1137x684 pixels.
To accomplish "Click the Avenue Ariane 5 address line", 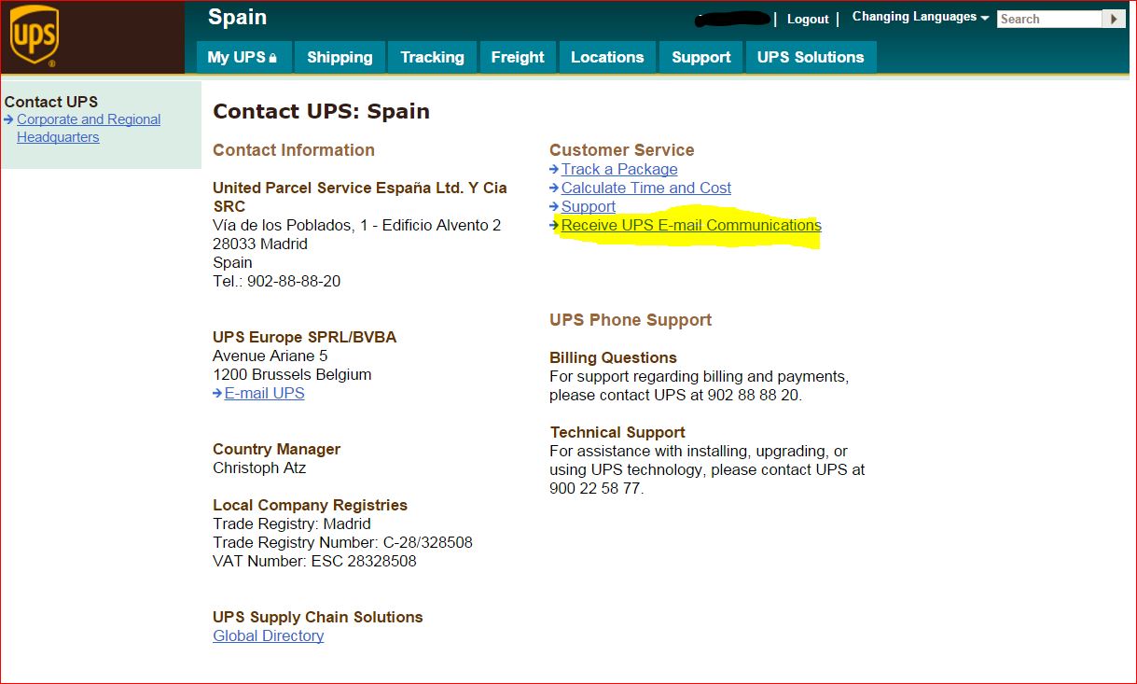I will pos(270,356).
